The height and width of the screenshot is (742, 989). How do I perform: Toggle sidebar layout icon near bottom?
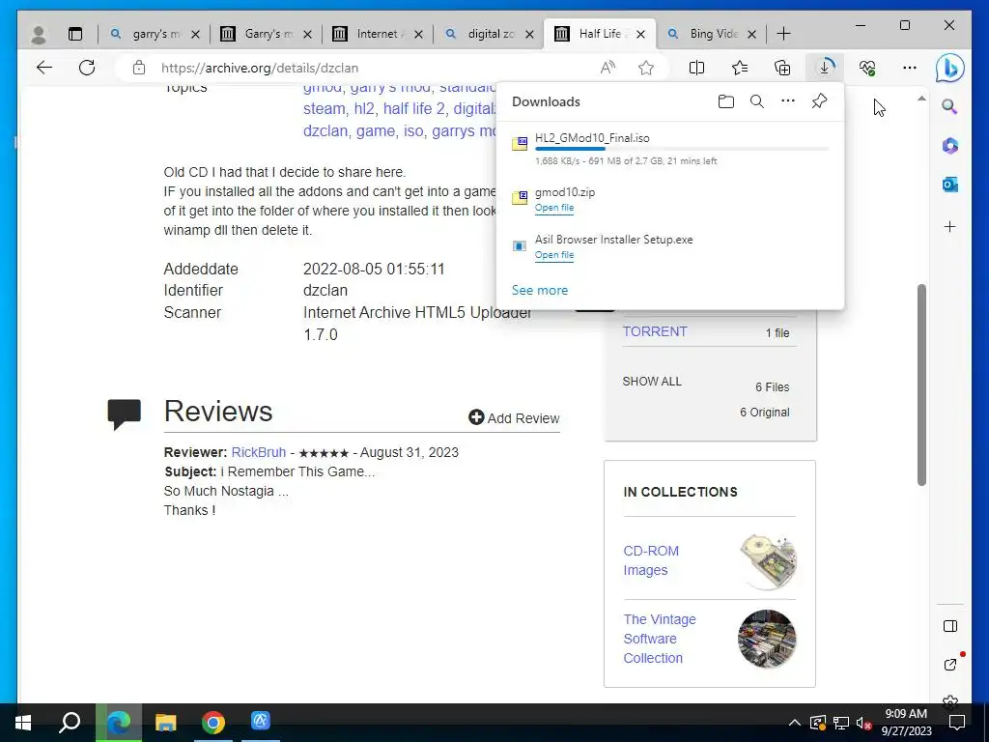tap(950, 626)
